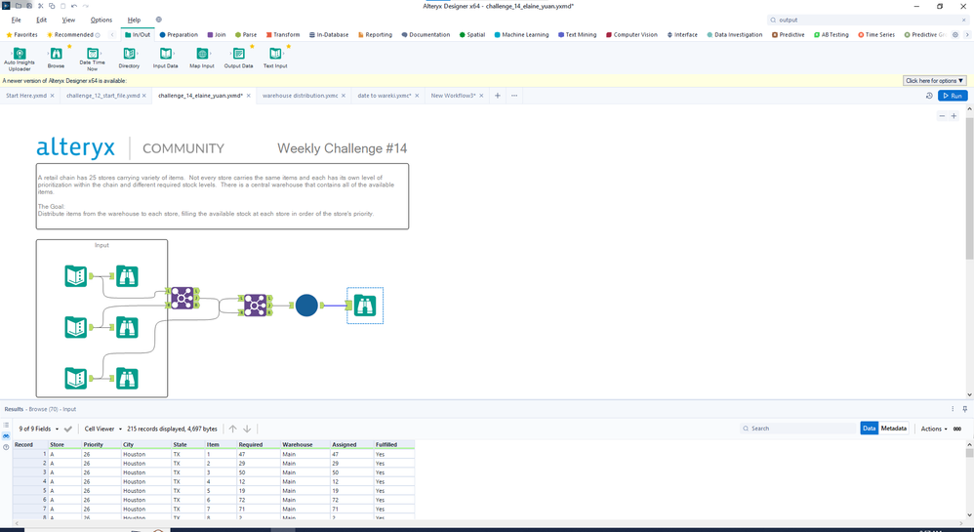Zoom out the canvas with the minus icon
This screenshot has width=974, height=532.
point(942,116)
